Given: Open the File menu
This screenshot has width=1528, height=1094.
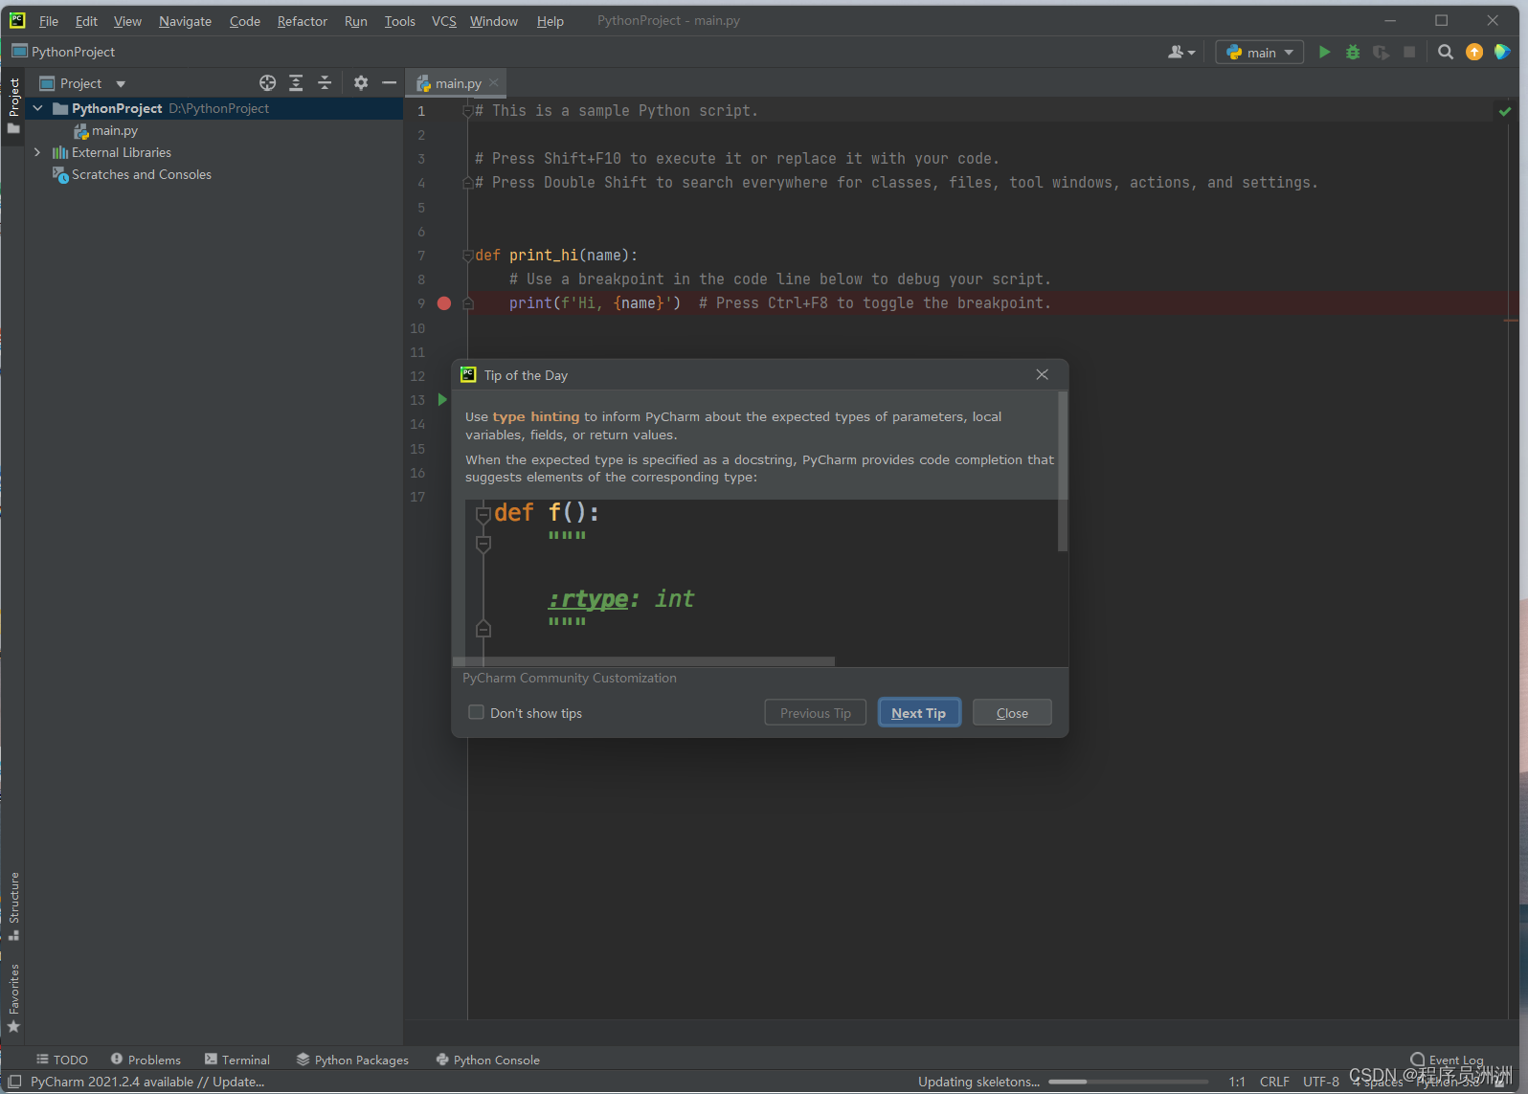Looking at the screenshot, I should click(x=49, y=21).
